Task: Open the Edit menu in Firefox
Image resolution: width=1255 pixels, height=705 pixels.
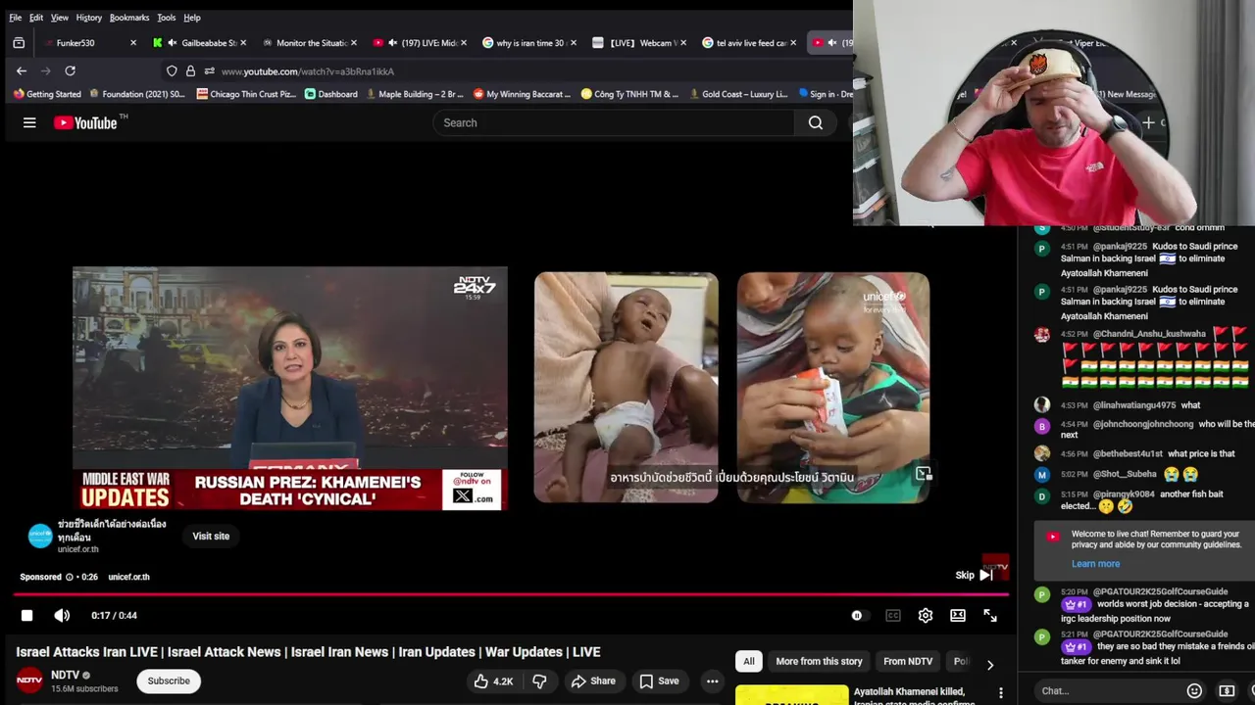Action: tap(36, 18)
